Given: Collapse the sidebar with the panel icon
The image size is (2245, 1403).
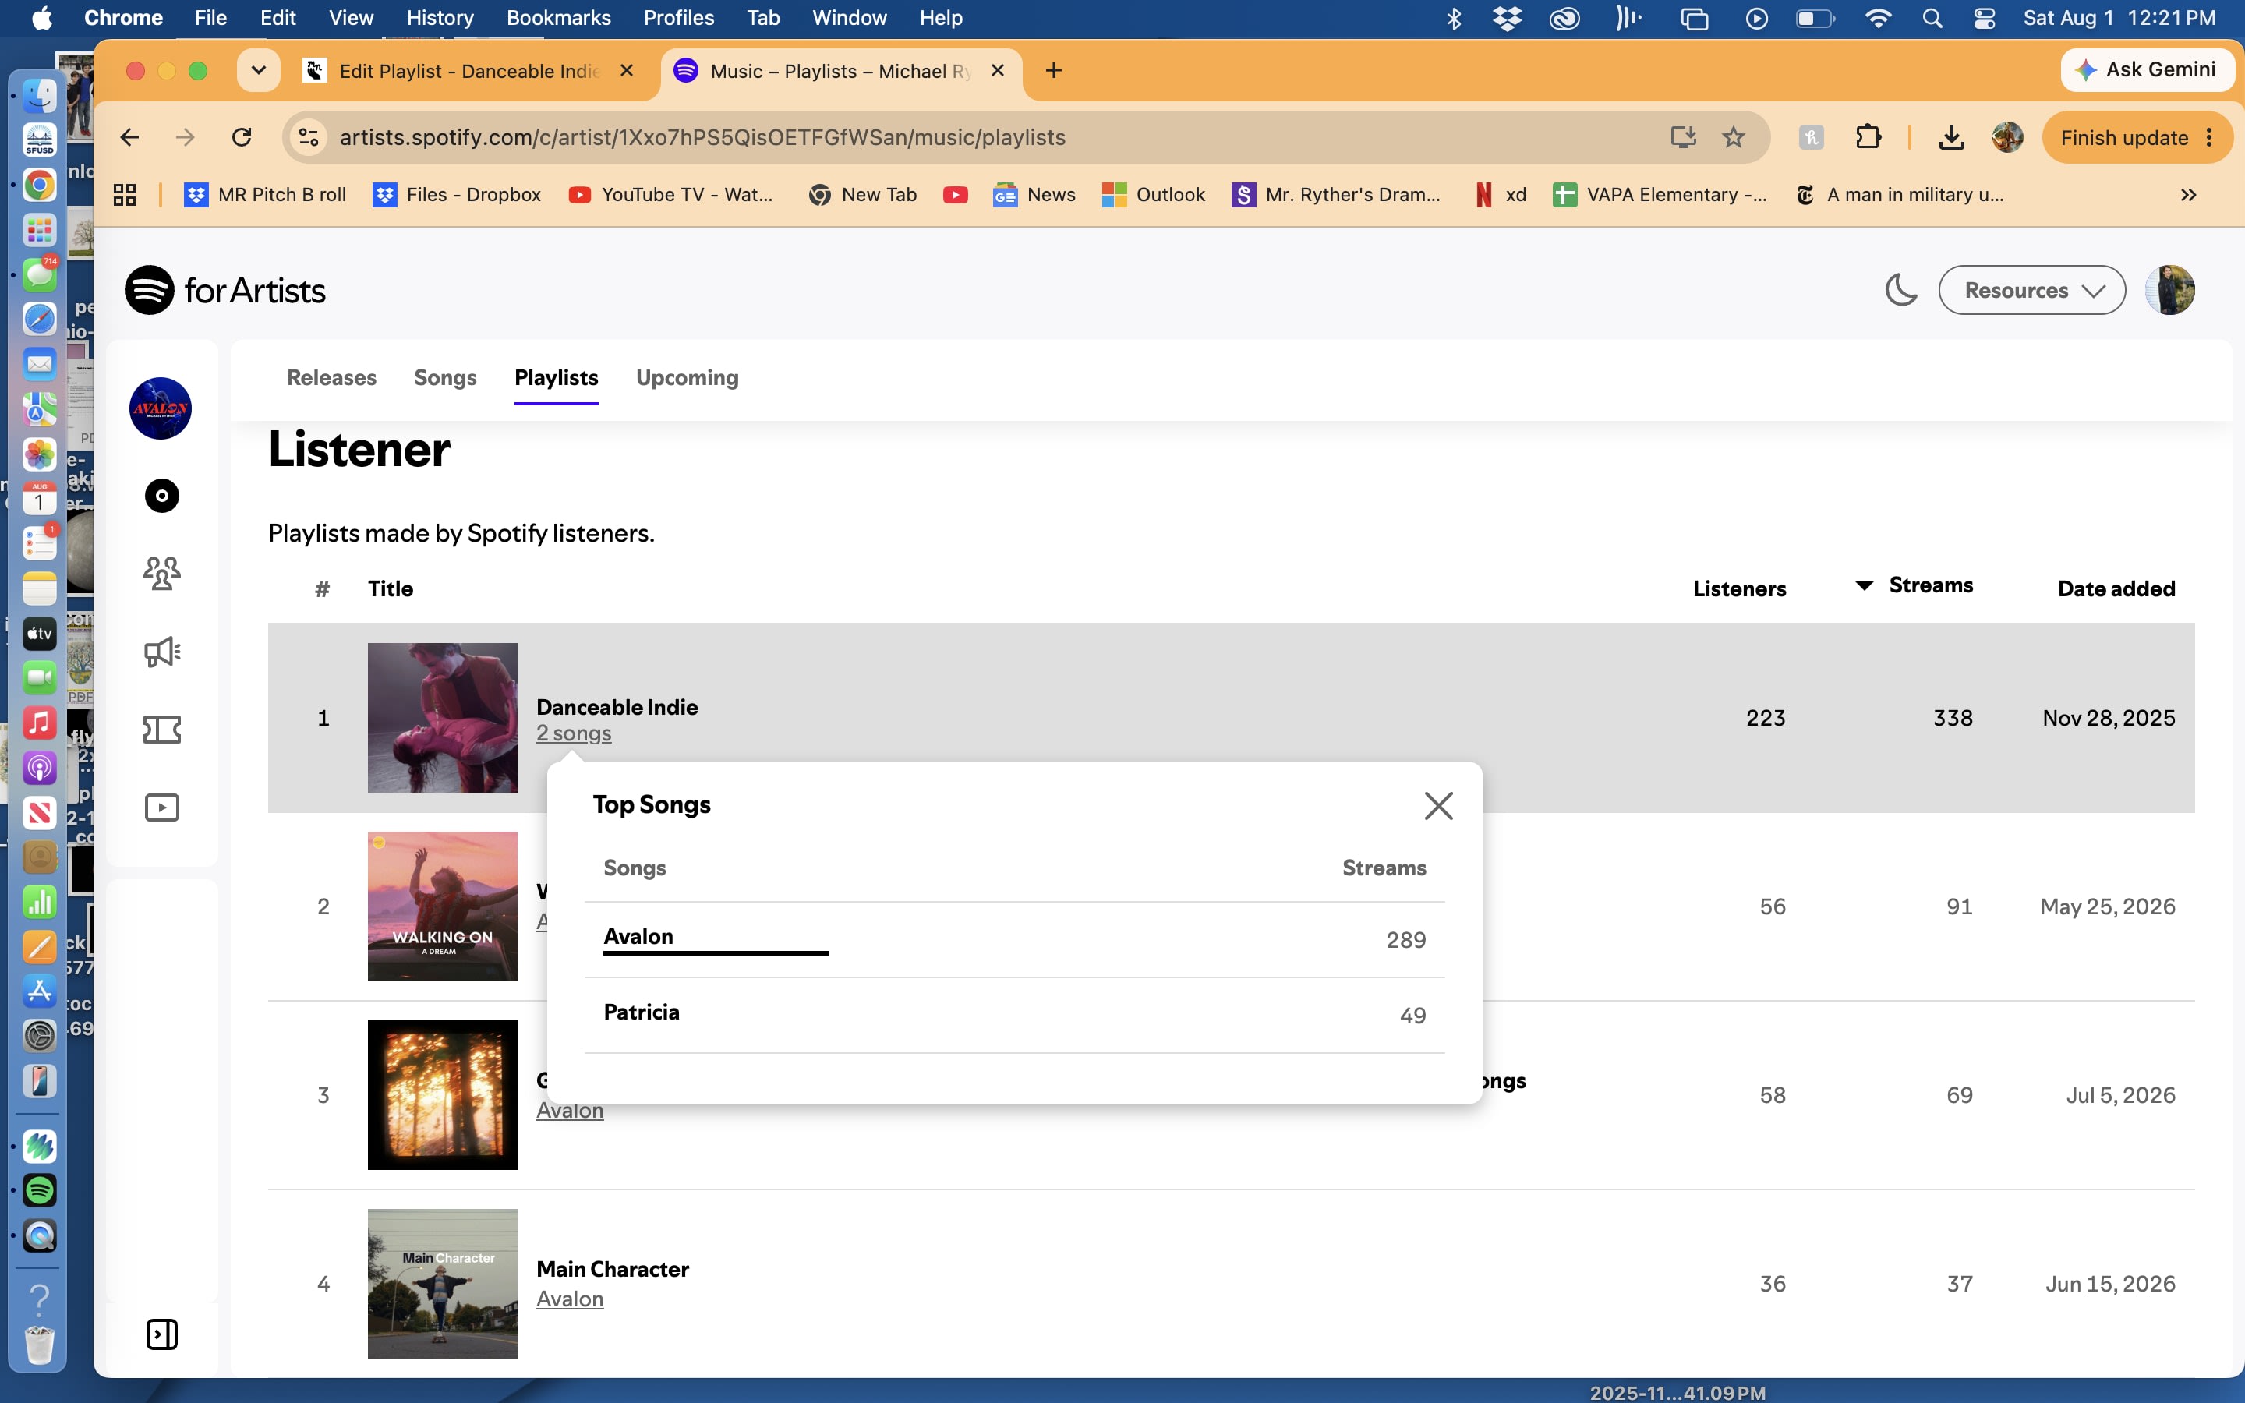Looking at the screenshot, I should tap(161, 1334).
